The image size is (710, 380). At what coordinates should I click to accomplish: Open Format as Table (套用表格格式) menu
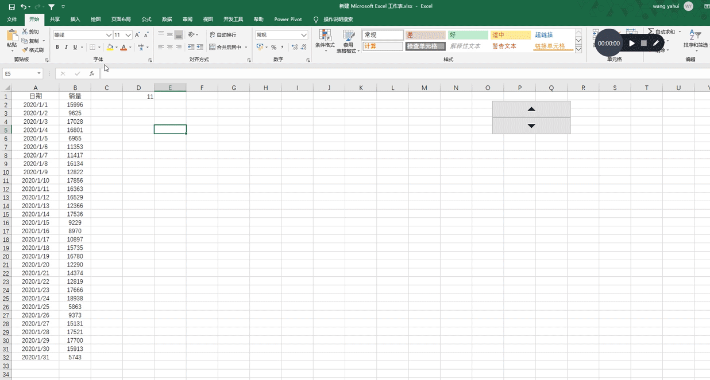[x=348, y=41]
